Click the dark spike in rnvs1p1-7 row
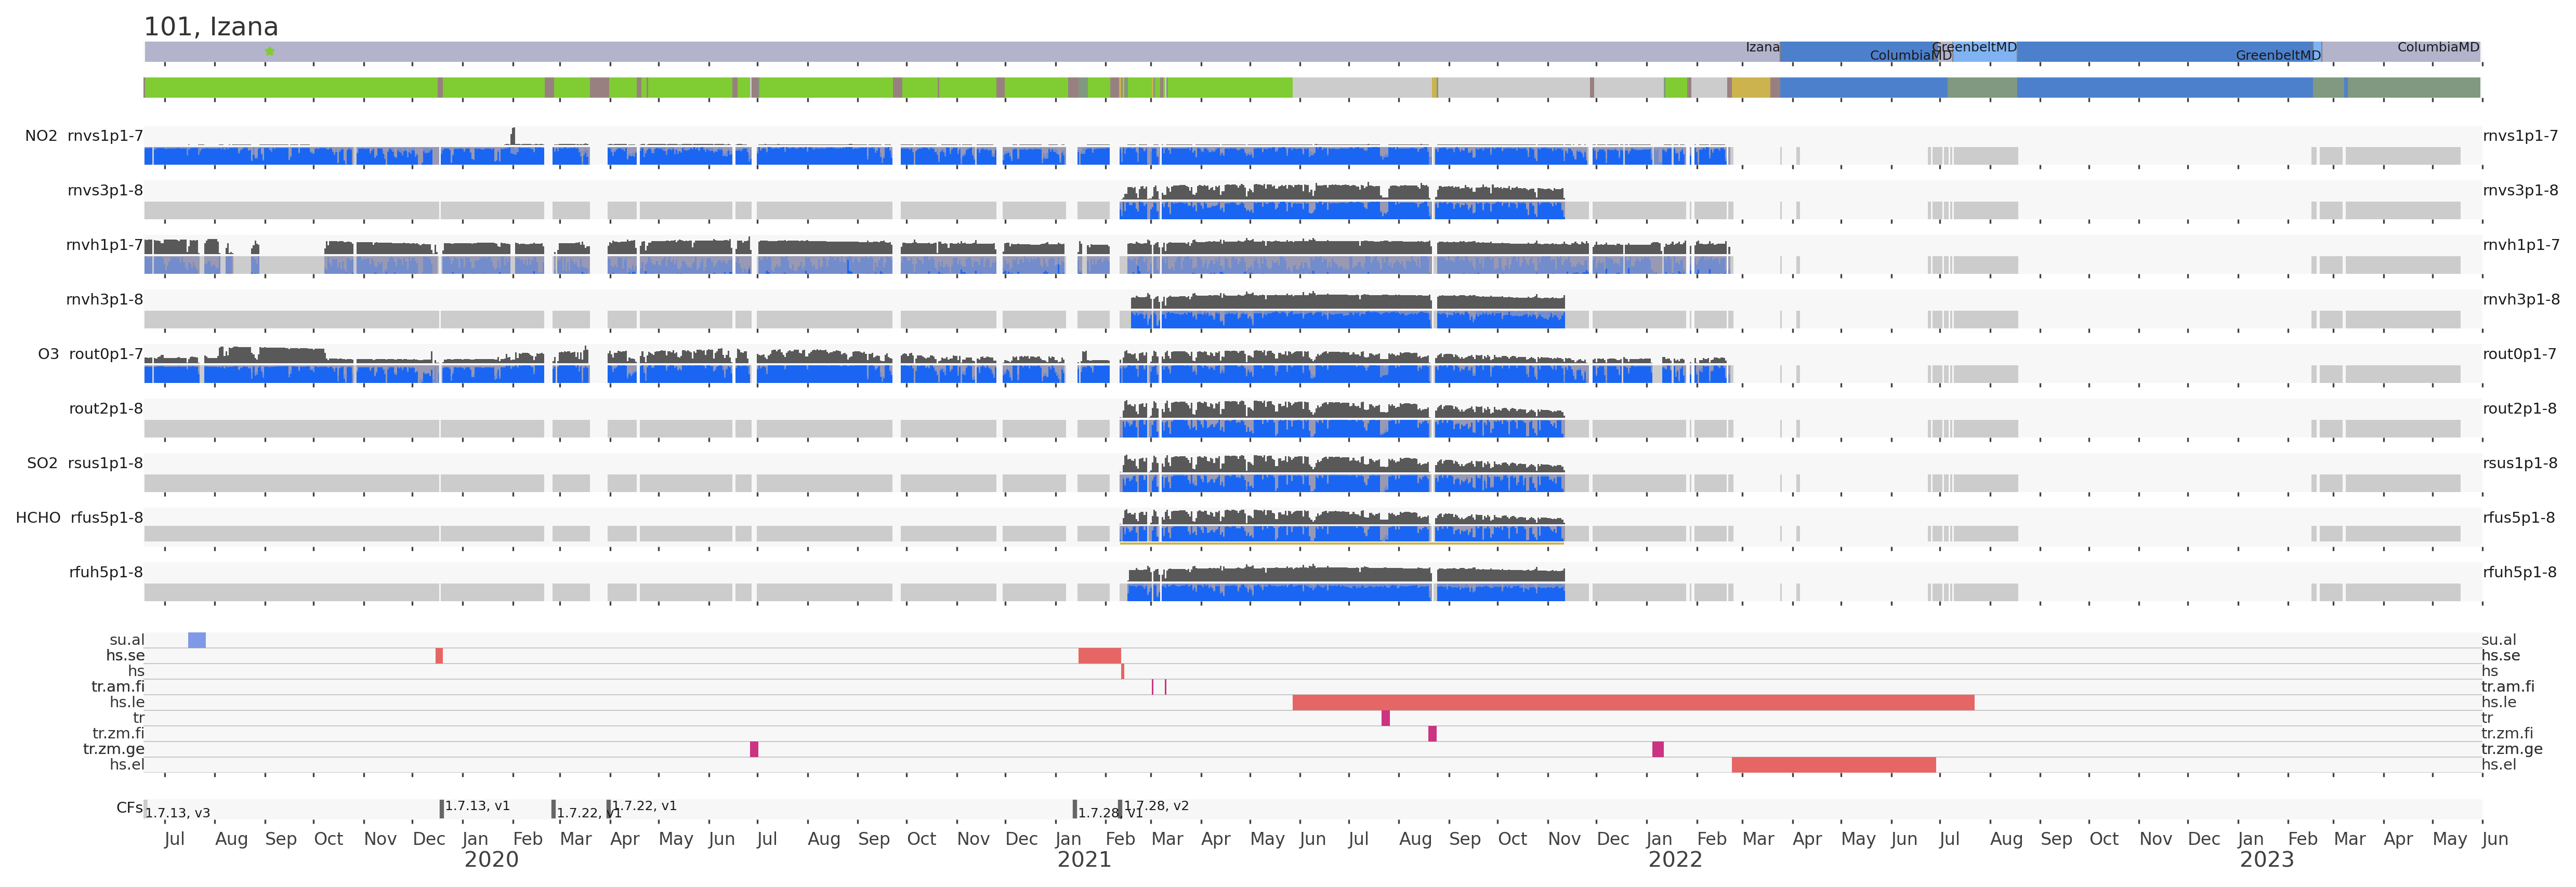 (x=513, y=136)
